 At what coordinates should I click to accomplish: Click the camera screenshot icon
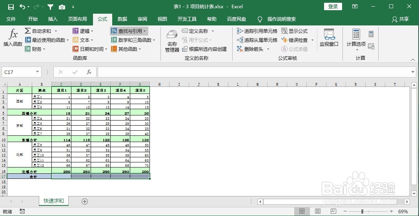pos(62,7)
